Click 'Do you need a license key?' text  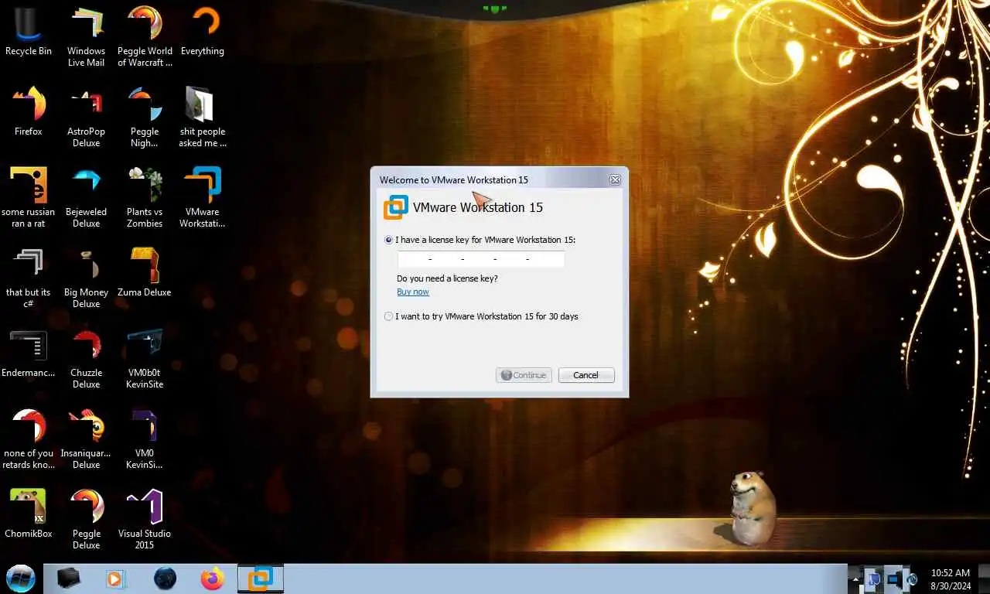447,278
